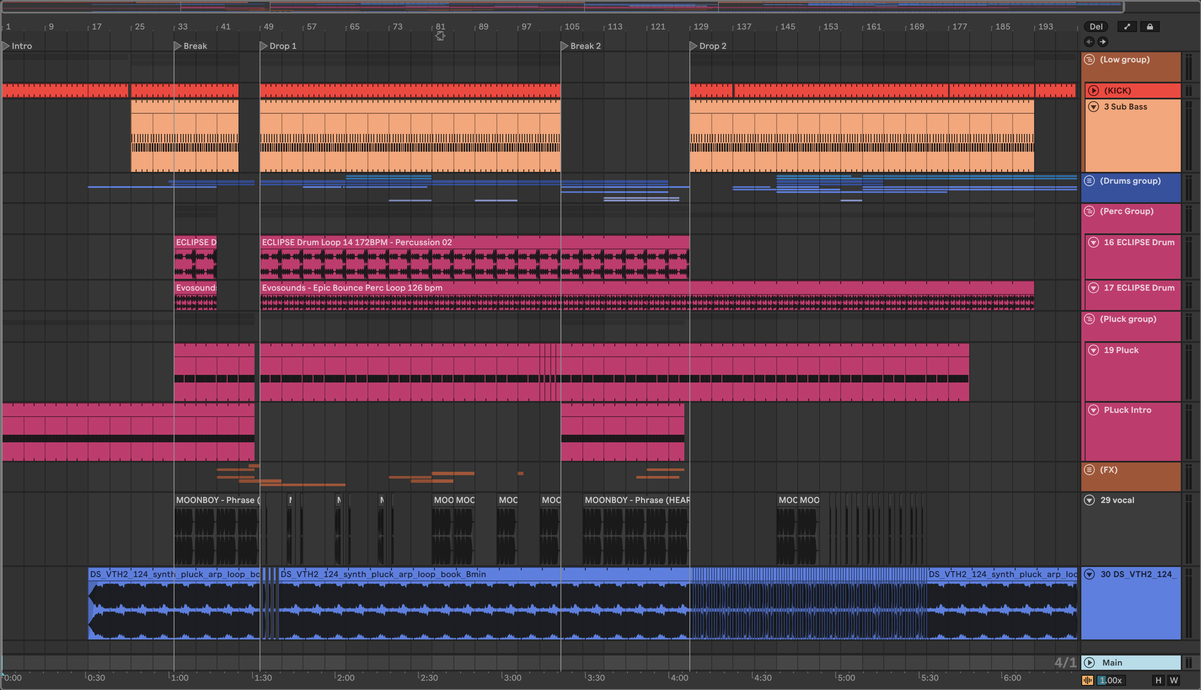The image size is (1201, 690).
Task: Expand the KICK track
Action: click(1094, 91)
